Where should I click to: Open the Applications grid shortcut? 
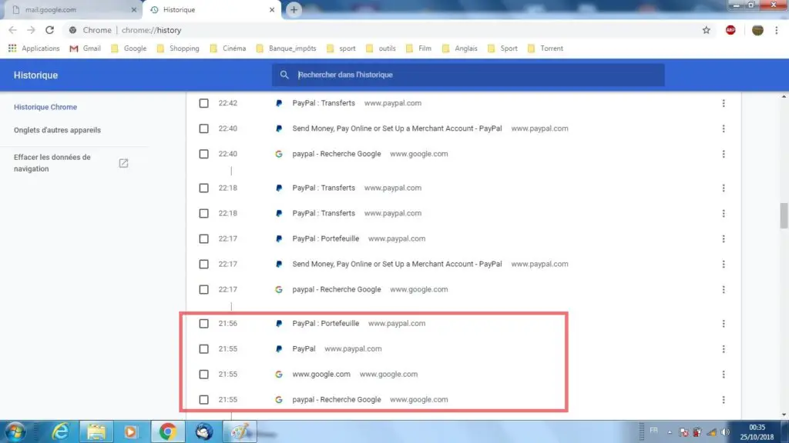34,48
